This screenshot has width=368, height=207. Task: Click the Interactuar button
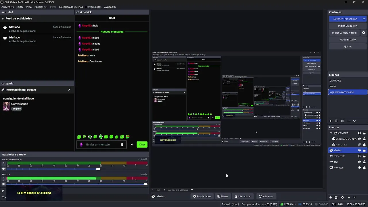pos(243,196)
